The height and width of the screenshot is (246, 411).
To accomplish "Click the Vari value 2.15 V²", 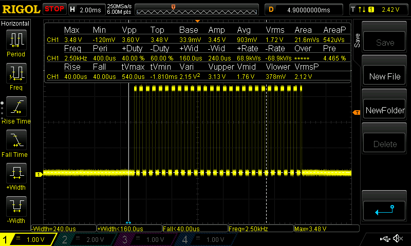I will tap(190, 76).
